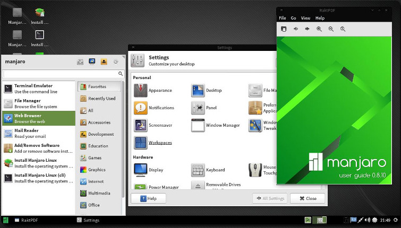Click the lock screen icon in menu header
This screenshot has height=228, width=401.
(x=92, y=62)
